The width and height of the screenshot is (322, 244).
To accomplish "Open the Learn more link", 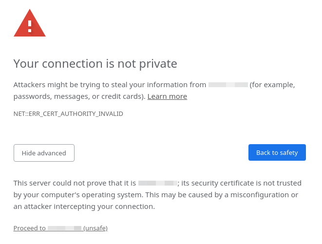I will tap(167, 96).
